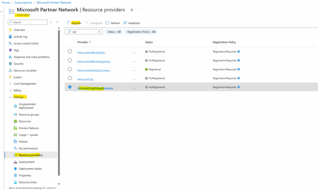
Task: Open the Microsoft.SqlVirtualMachine provider link
Action: tap(95, 88)
